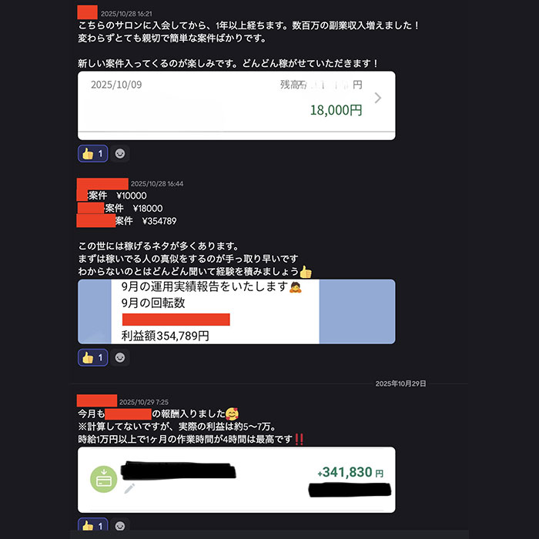The image size is (539, 539).
Task: Click the 2025/10/28 16:44 message timestamp
Action: point(157,184)
